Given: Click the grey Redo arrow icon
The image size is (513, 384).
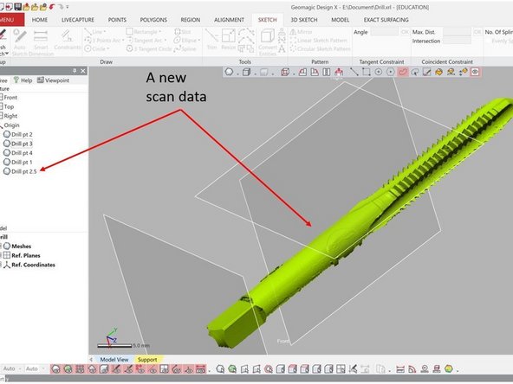Looking at the screenshot, I should (x=61, y=7).
